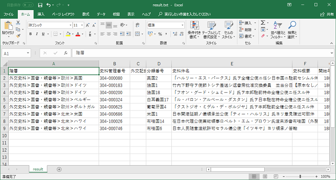Open the Page Layout tab
Image resolution: width=336 pixels, height=180 pixels.
pos(63,14)
